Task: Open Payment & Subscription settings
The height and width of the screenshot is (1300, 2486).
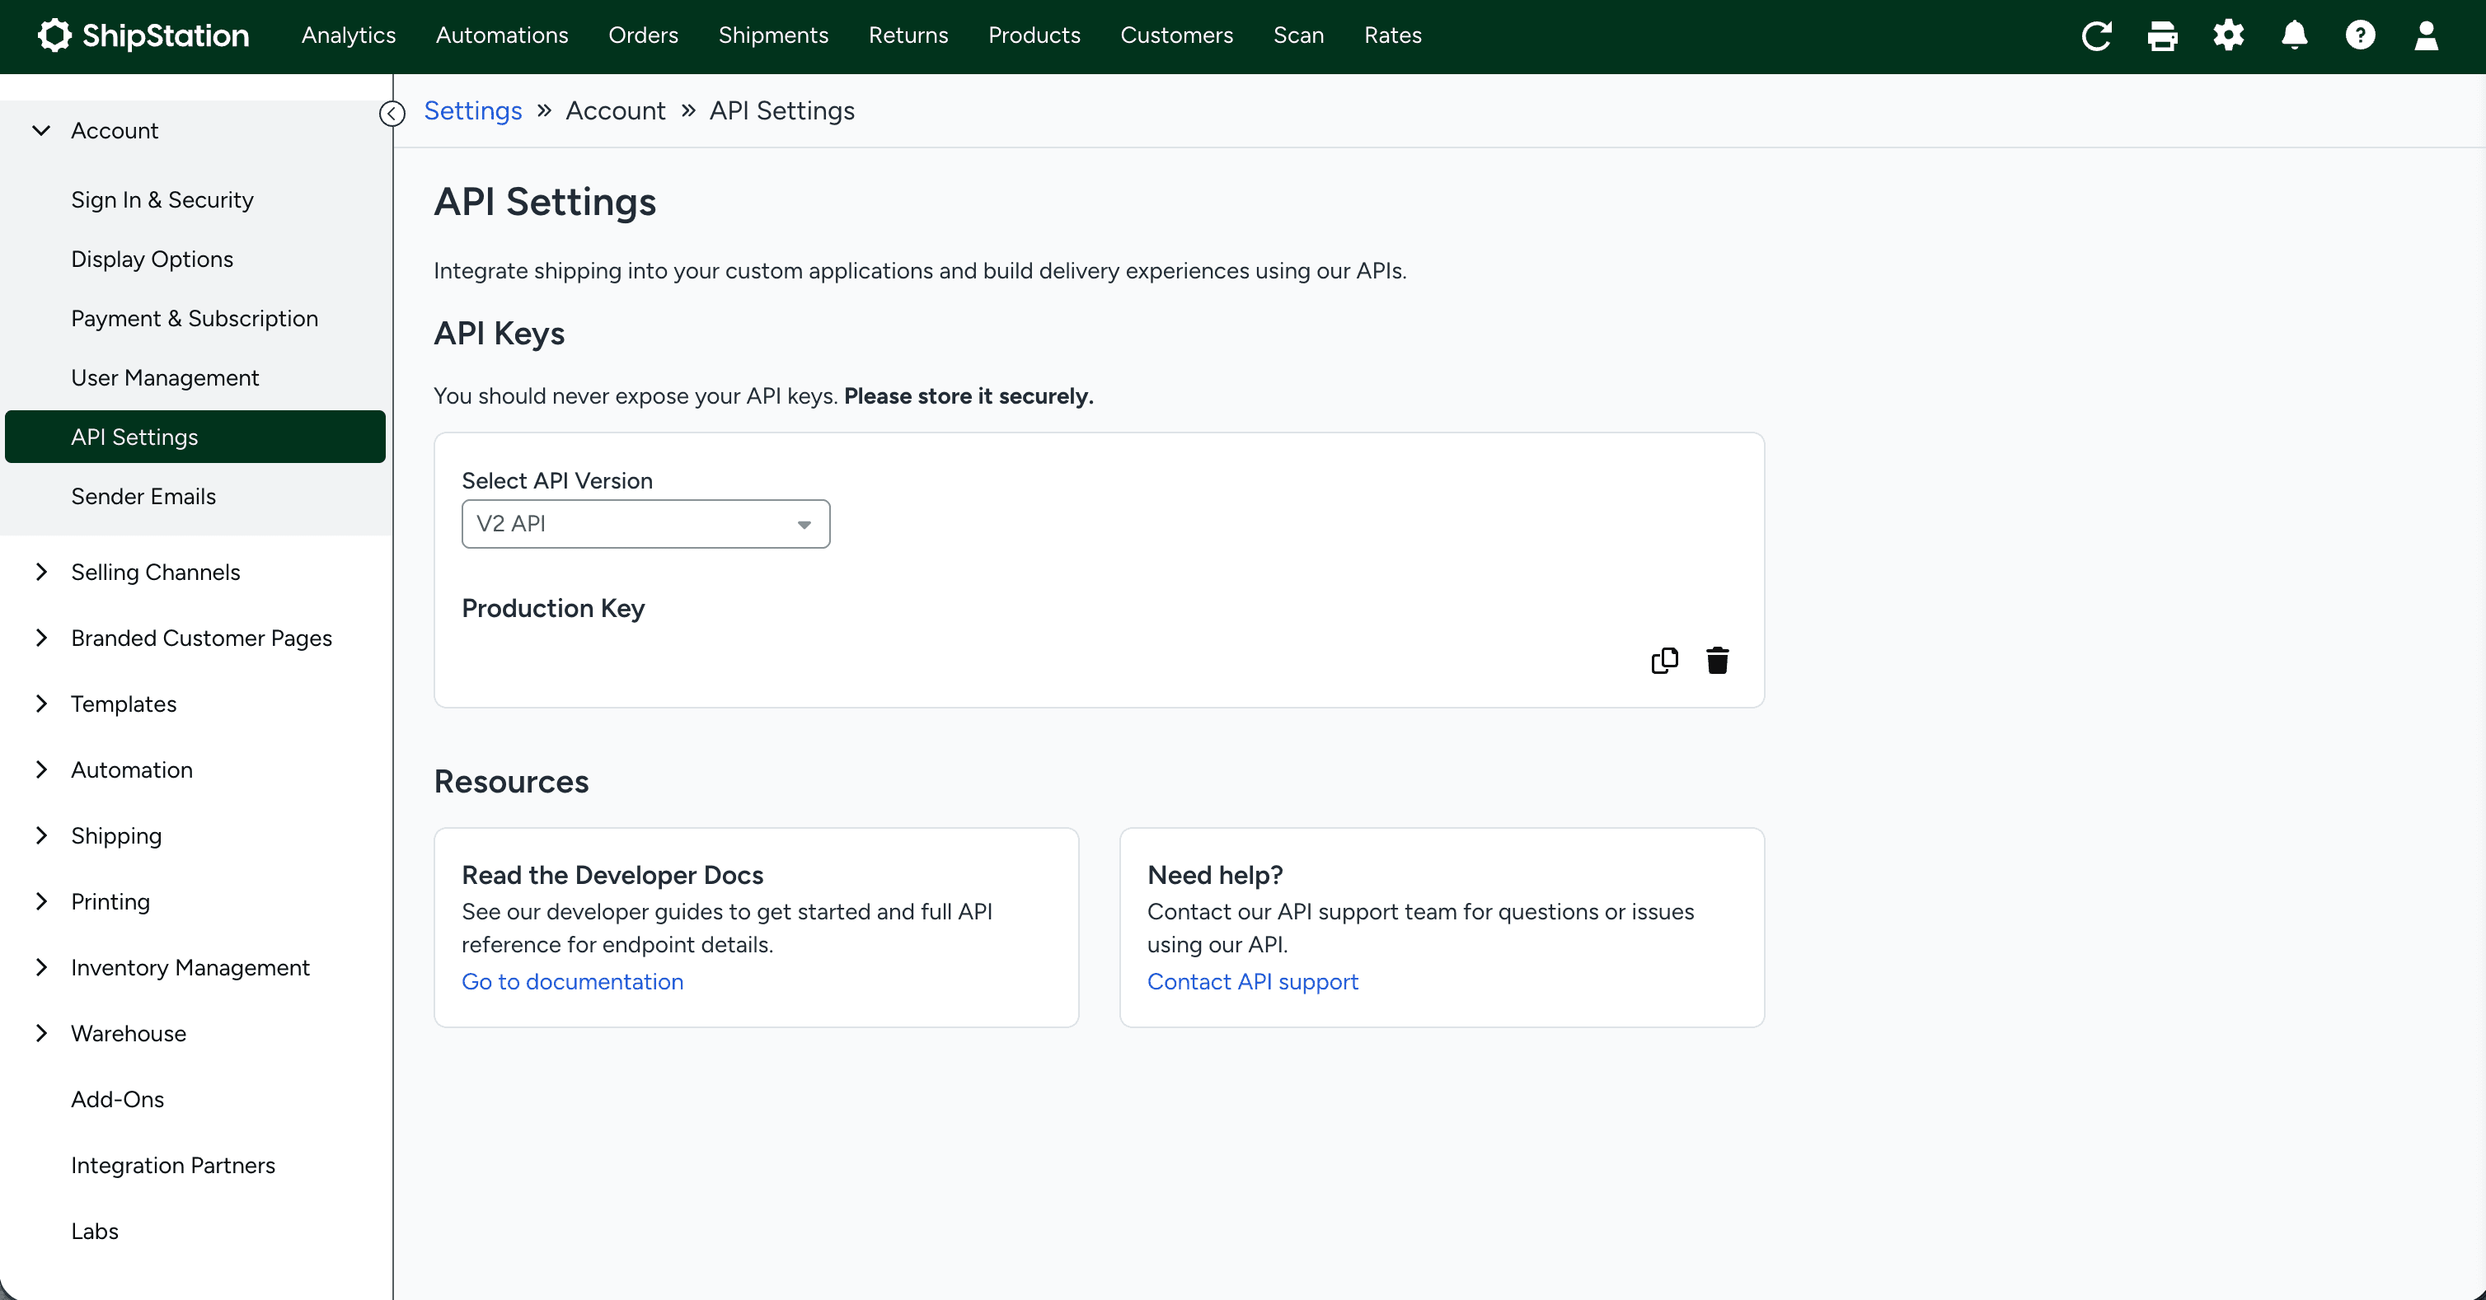Action: pyautogui.click(x=194, y=318)
